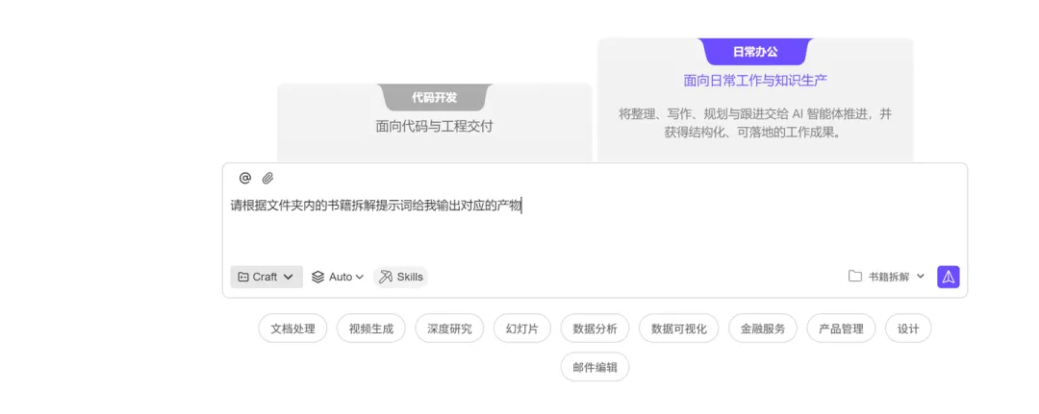Screen dimensions: 1039x414
Task: Click the Skills pickaxe button
Action: [401, 277]
